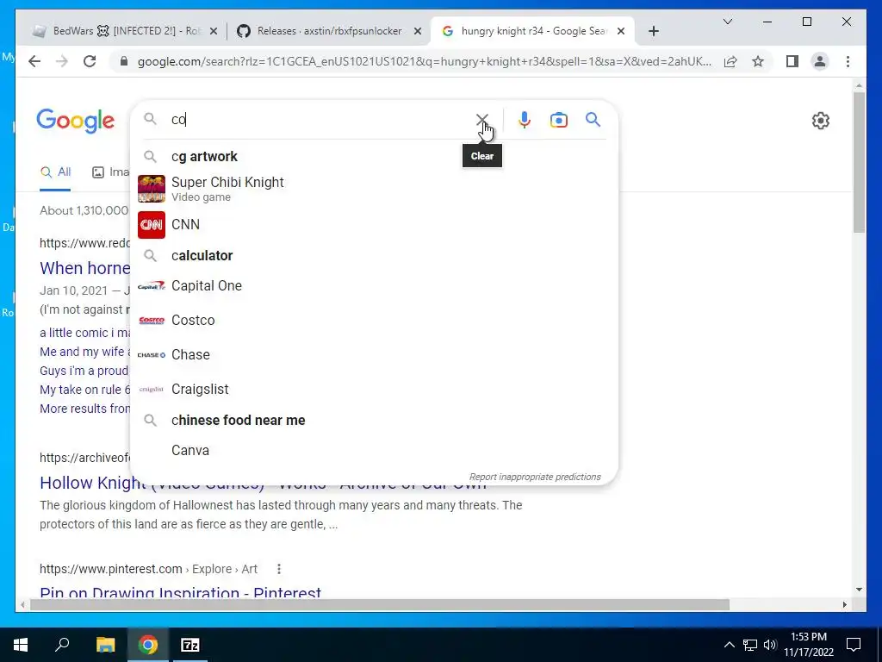This screenshot has width=882, height=662.
Task: Reload the current page
Action: (x=90, y=61)
